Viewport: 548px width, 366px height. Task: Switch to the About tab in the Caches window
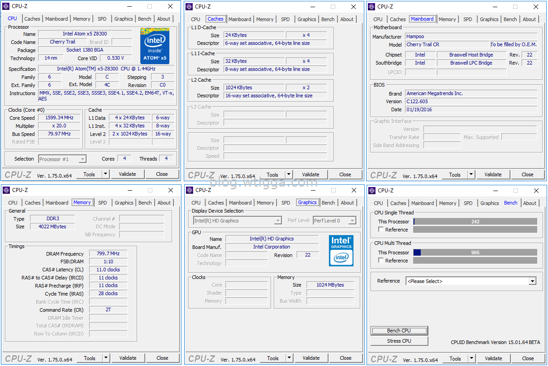(347, 19)
